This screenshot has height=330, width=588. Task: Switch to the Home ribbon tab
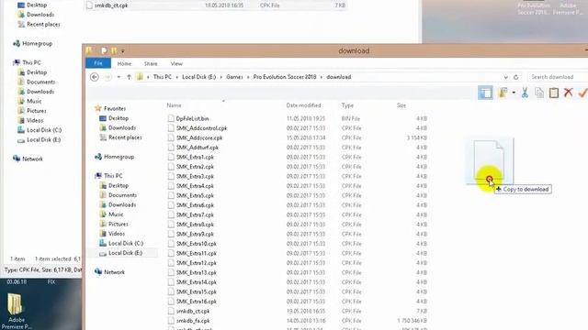click(124, 63)
